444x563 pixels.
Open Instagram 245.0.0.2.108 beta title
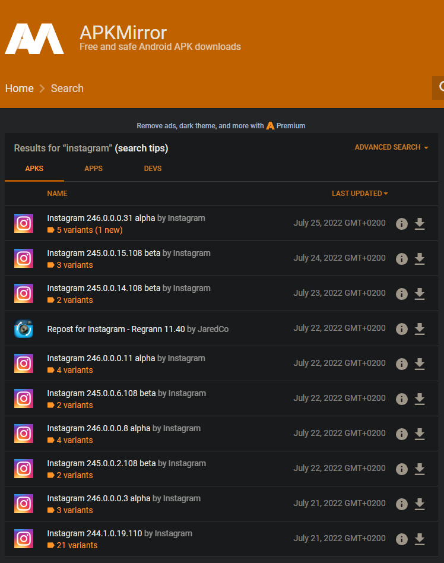point(102,463)
